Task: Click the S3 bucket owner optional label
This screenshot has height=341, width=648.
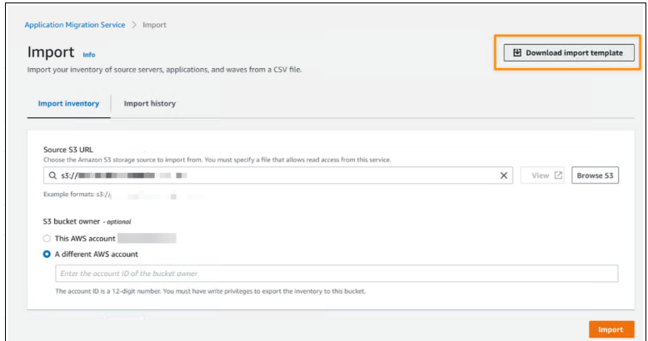Action: click(87, 221)
